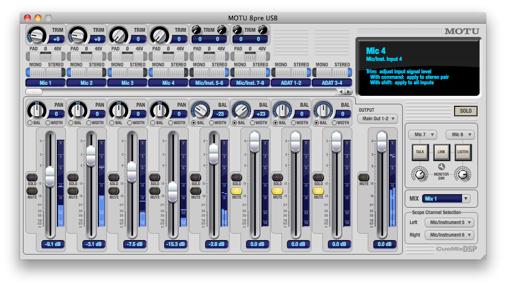Click the Main Out fader handle

(x=382, y=142)
